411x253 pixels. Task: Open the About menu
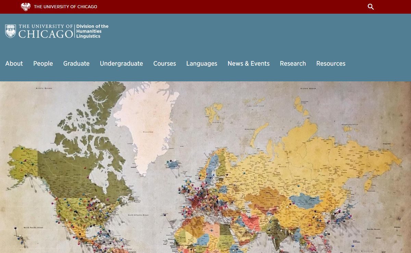[x=14, y=64]
